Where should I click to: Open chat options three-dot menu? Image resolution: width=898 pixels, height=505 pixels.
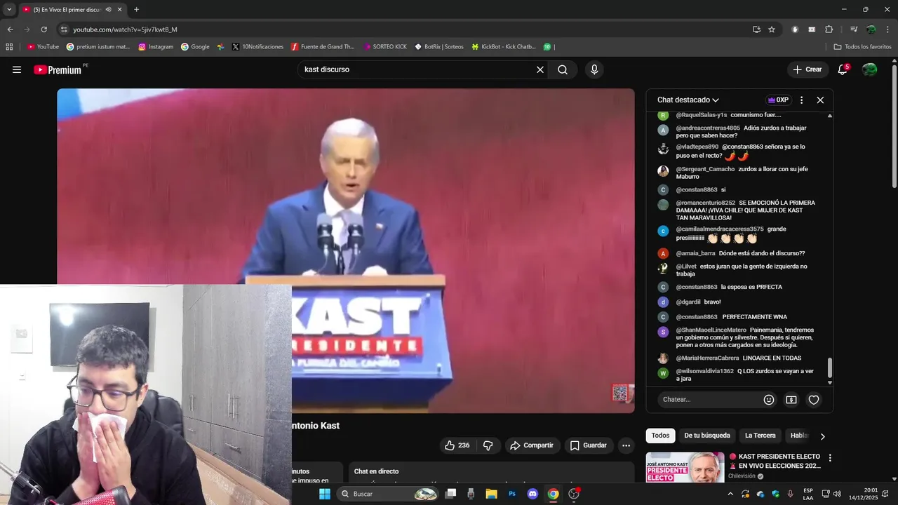click(801, 100)
